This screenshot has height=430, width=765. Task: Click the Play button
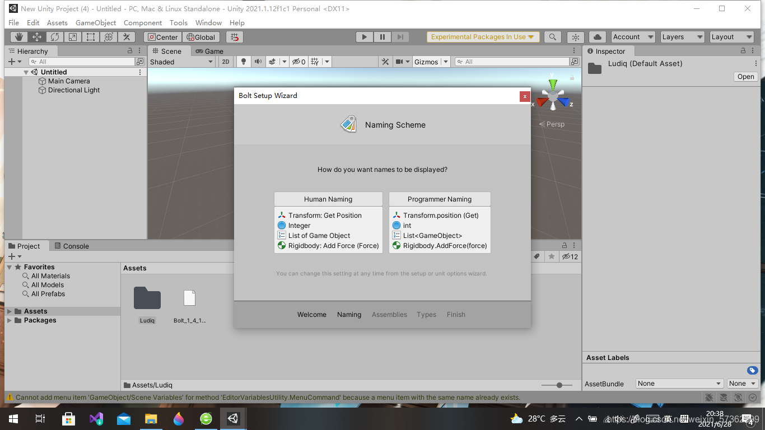click(x=364, y=37)
